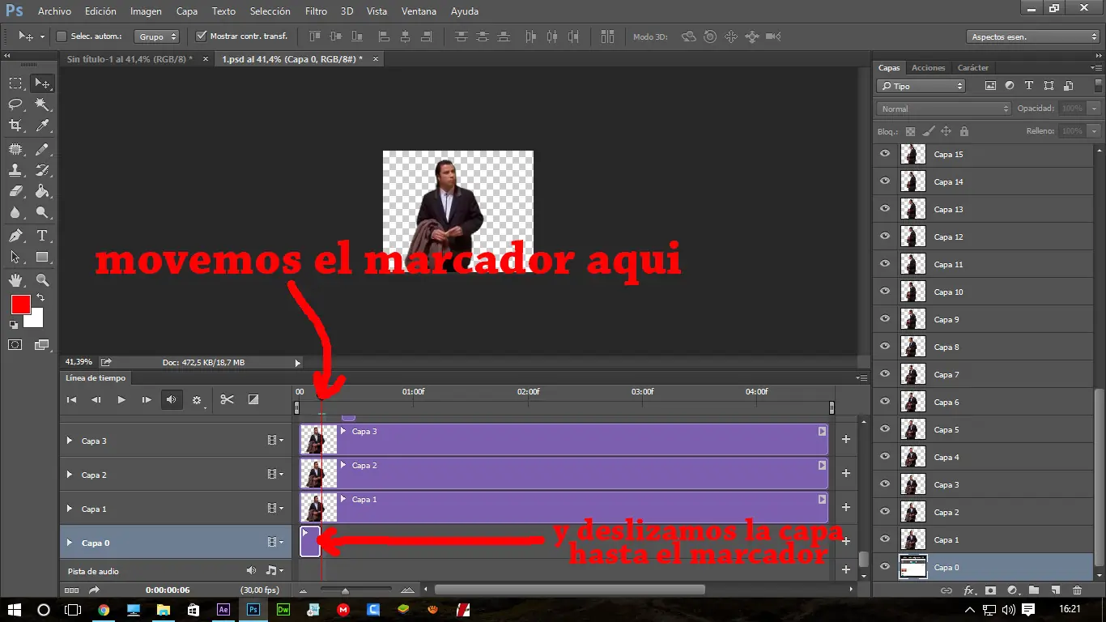Viewport: 1106px width, 622px height.
Task: Open Chrome from the Windows taskbar
Action: [104, 609]
